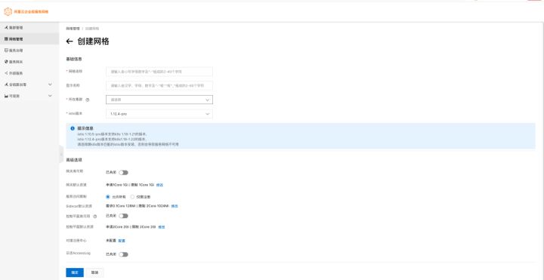
Task: Click the chart icon for 可观测
Action: click(6, 96)
